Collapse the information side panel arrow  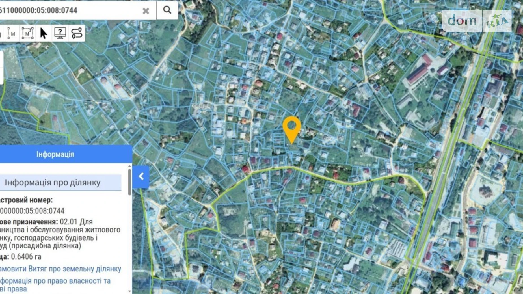coord(141,177)
